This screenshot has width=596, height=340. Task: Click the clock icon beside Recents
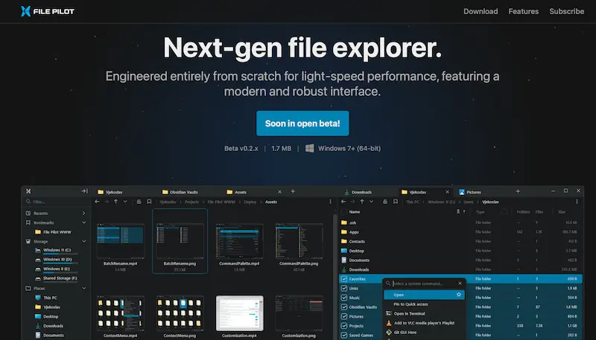click(28, 214)
